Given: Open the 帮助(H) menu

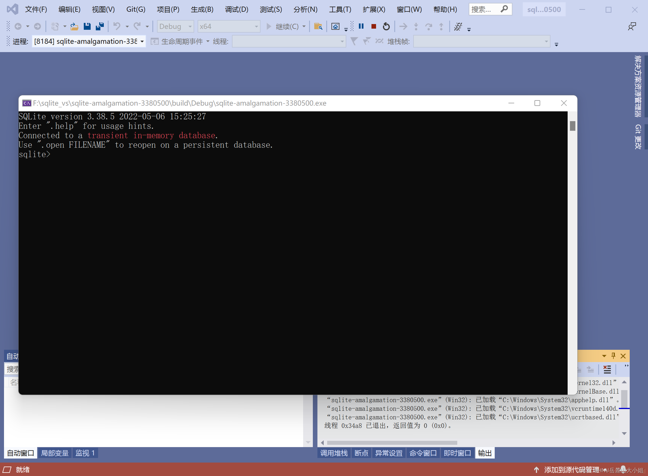Looking at the screenshot, I should point(445,9).
